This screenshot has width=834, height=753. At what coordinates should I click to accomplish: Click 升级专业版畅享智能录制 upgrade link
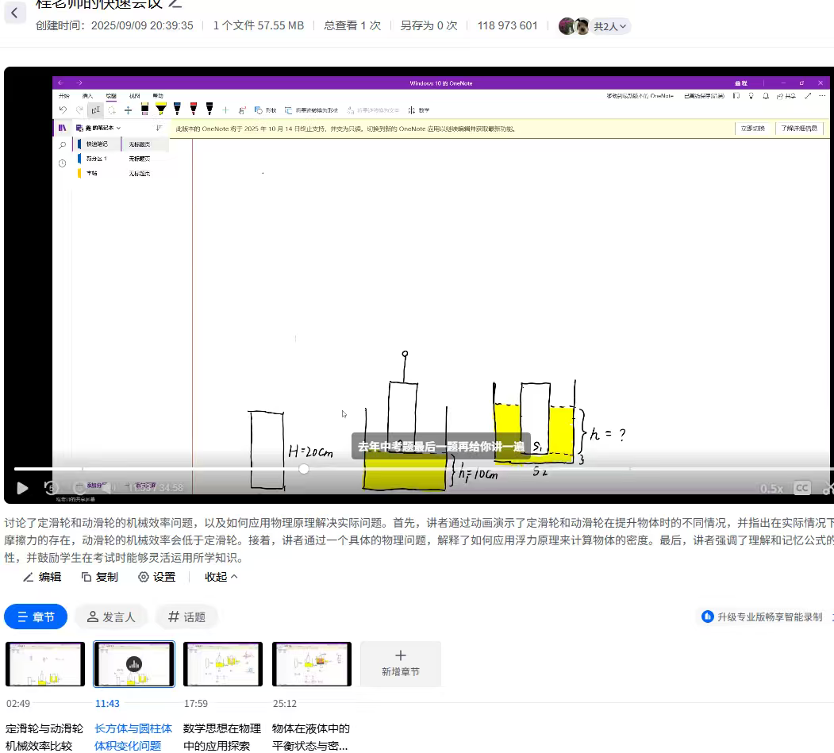[763, 617]
